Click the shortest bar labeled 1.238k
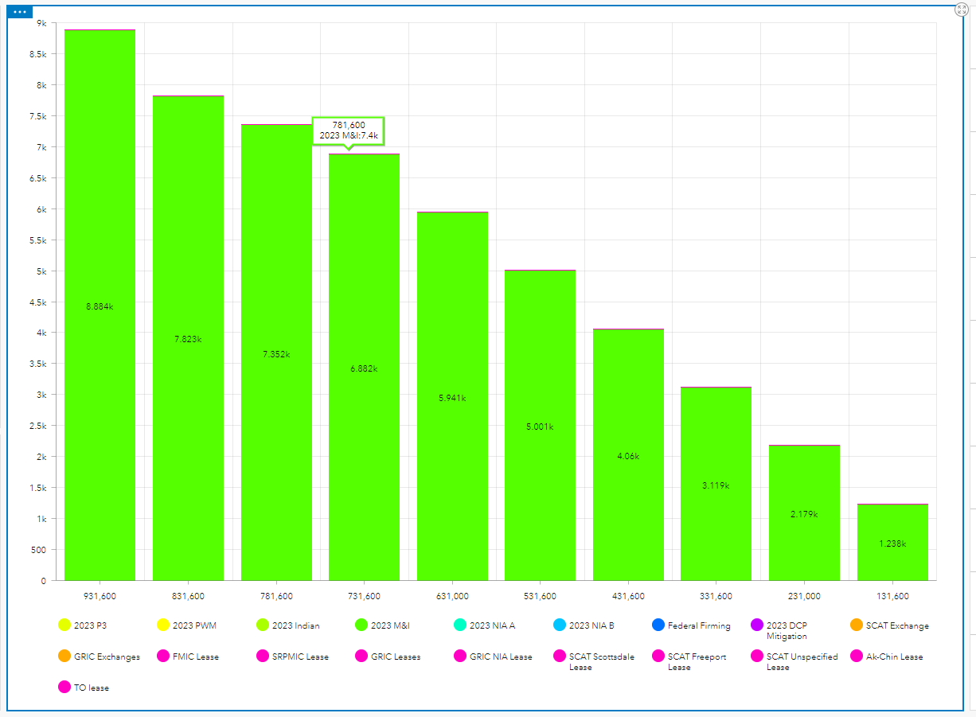The width and height of the screenshot is (976, 717). pyautogui.click(x=893, y=541)
